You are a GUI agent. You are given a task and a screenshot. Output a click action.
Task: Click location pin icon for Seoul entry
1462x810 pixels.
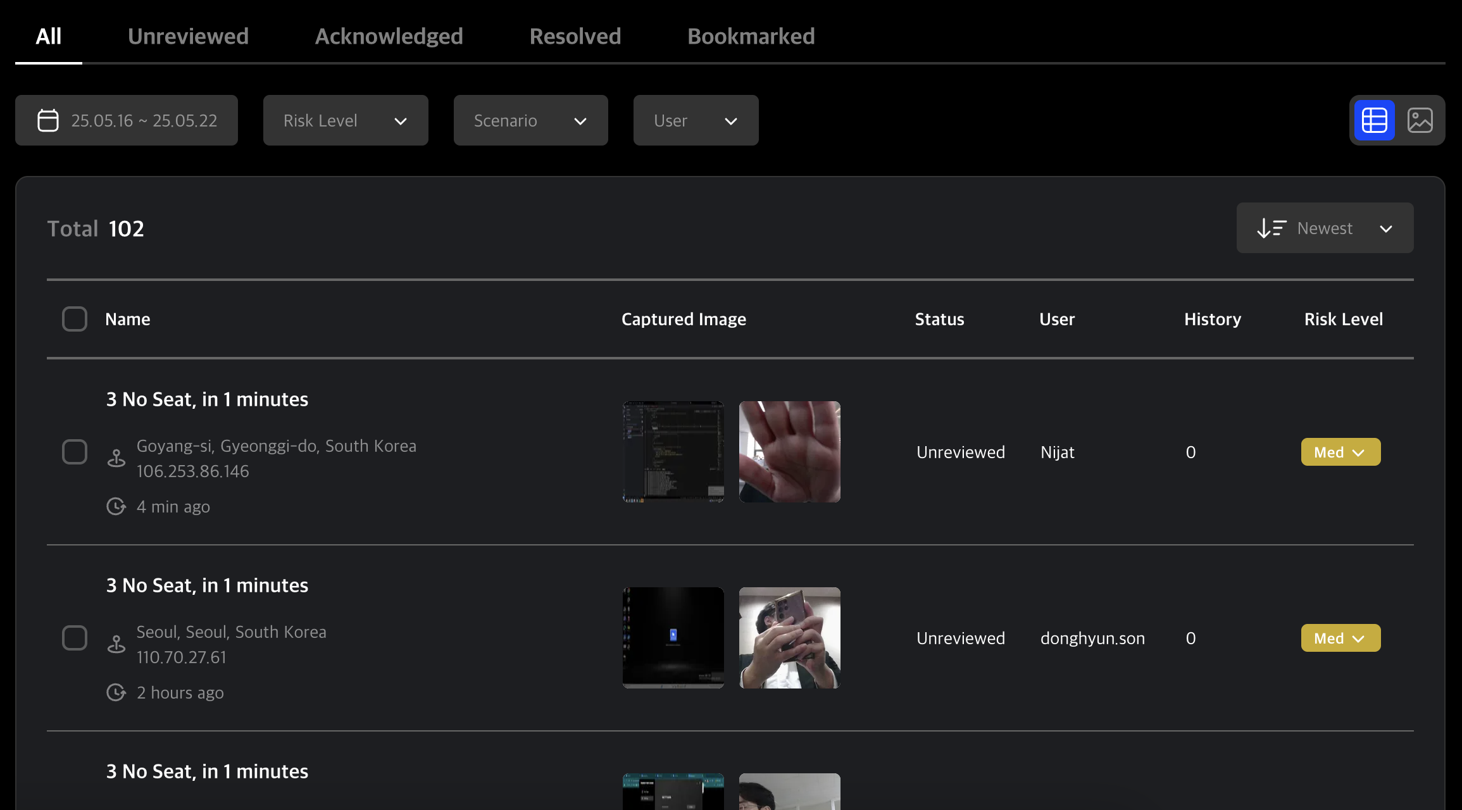[x=116, y=644]
